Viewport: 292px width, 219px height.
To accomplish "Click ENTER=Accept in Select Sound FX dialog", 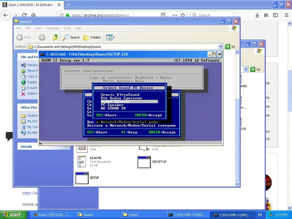I will point(148,115).
